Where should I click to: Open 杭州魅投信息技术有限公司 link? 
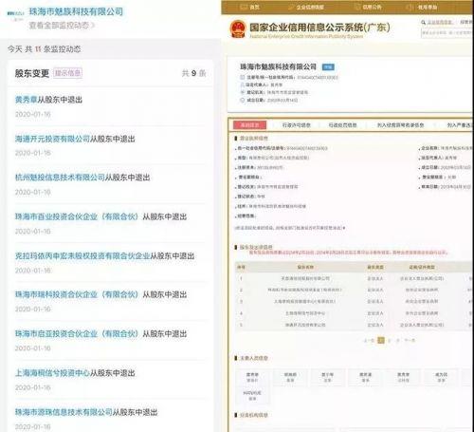click(60, 178)
